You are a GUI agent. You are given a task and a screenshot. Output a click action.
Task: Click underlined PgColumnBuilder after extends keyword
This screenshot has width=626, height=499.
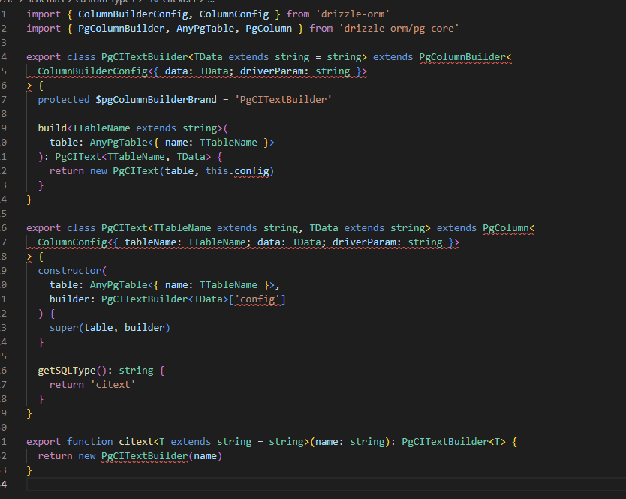pos(462,57)
